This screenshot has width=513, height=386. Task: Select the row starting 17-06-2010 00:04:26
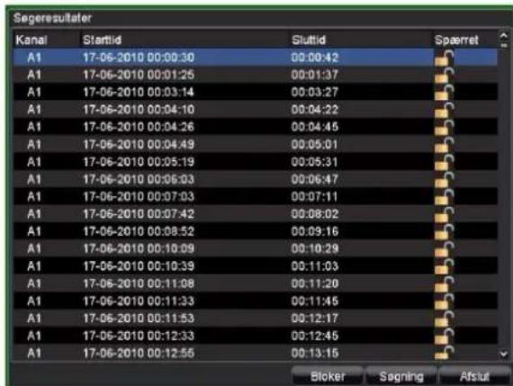(256, 127)
